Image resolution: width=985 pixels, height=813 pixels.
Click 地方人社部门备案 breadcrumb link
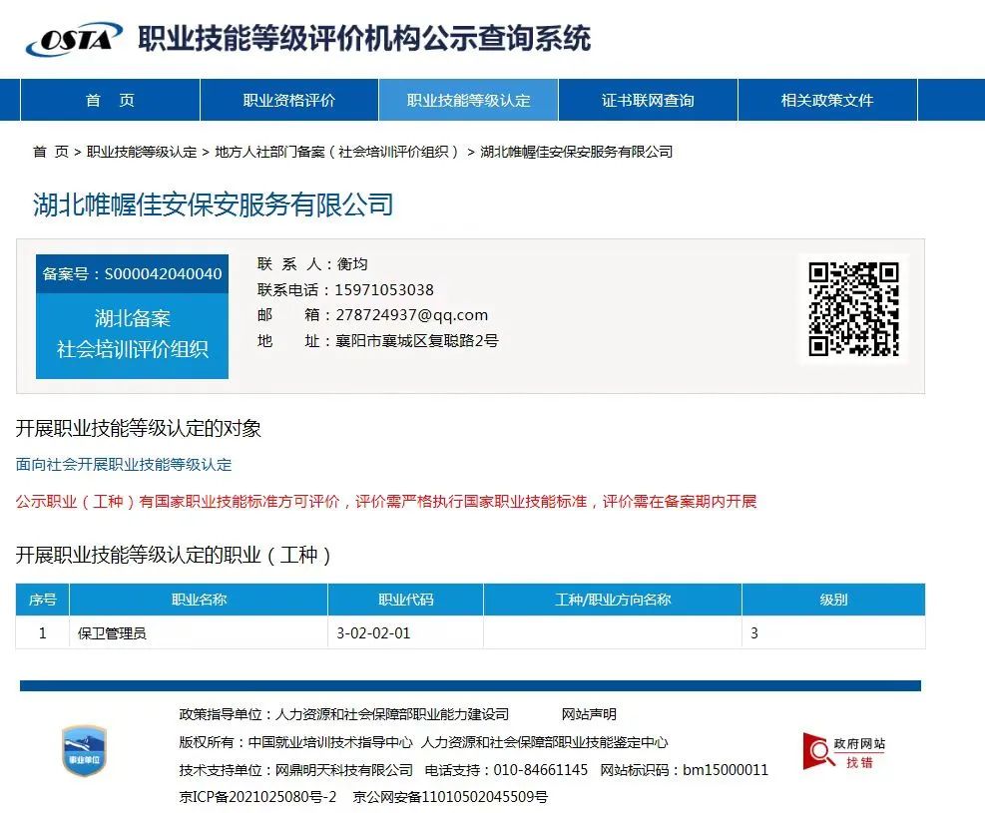pyautogui.click(x=336, y=152)
